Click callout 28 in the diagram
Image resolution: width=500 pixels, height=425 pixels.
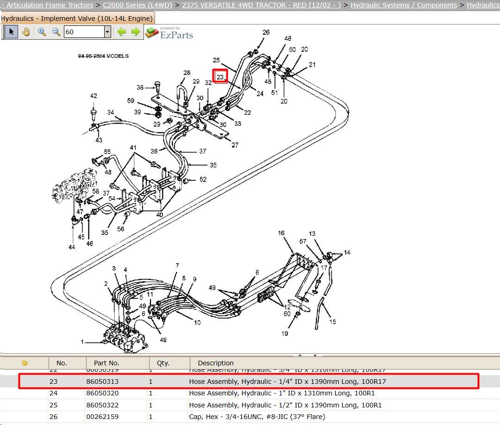(x=187, y=73)
